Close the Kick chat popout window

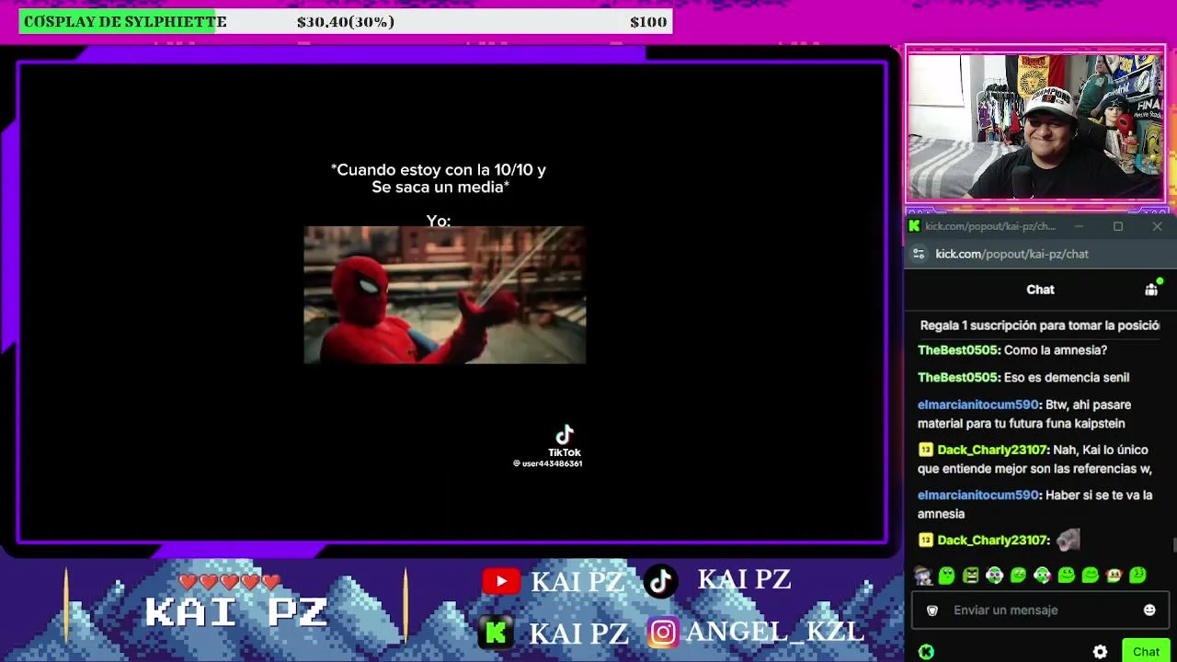[1157, 226]
